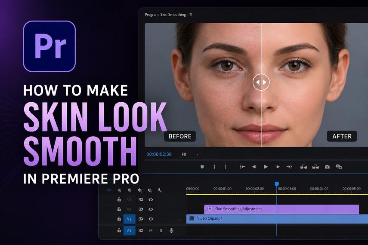
Task: Click the Add Marker icon in program monitor
Action: (x=202, y=167)
